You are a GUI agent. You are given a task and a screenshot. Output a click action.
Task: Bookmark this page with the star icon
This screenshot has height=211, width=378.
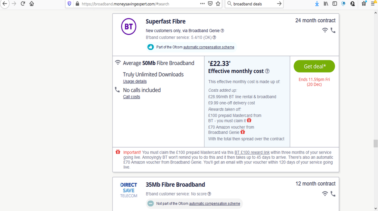218,4
